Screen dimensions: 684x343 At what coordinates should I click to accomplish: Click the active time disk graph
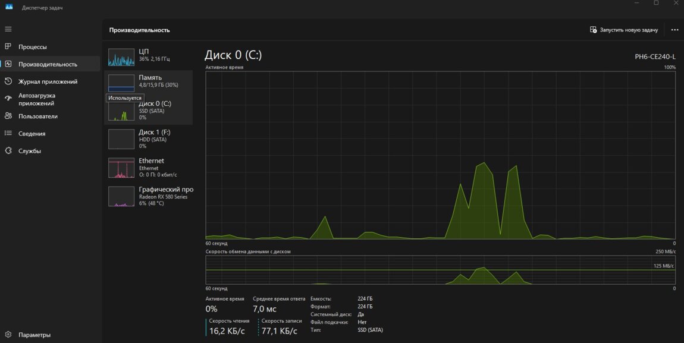point(440,155)
